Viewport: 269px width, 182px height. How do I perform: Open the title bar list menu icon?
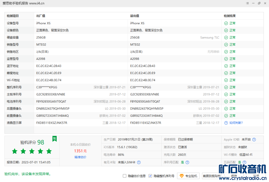point(248,3)
